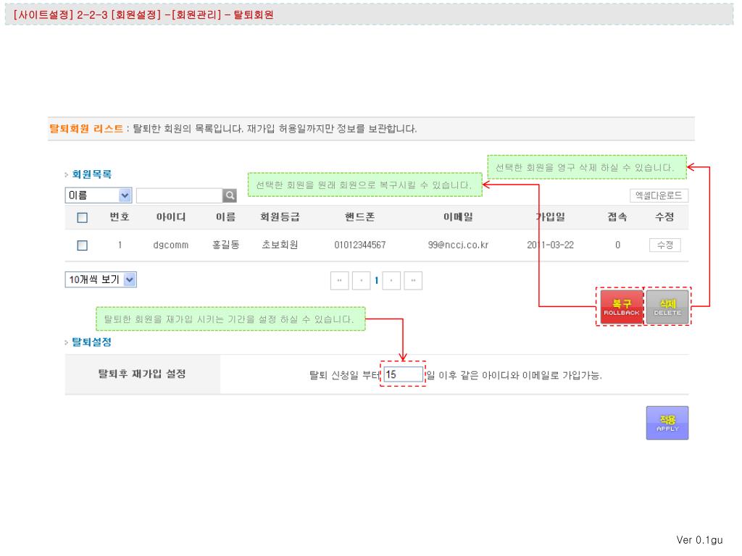
Task: Go to first page with double-left arrow
Action: click(x=339, y=280)
